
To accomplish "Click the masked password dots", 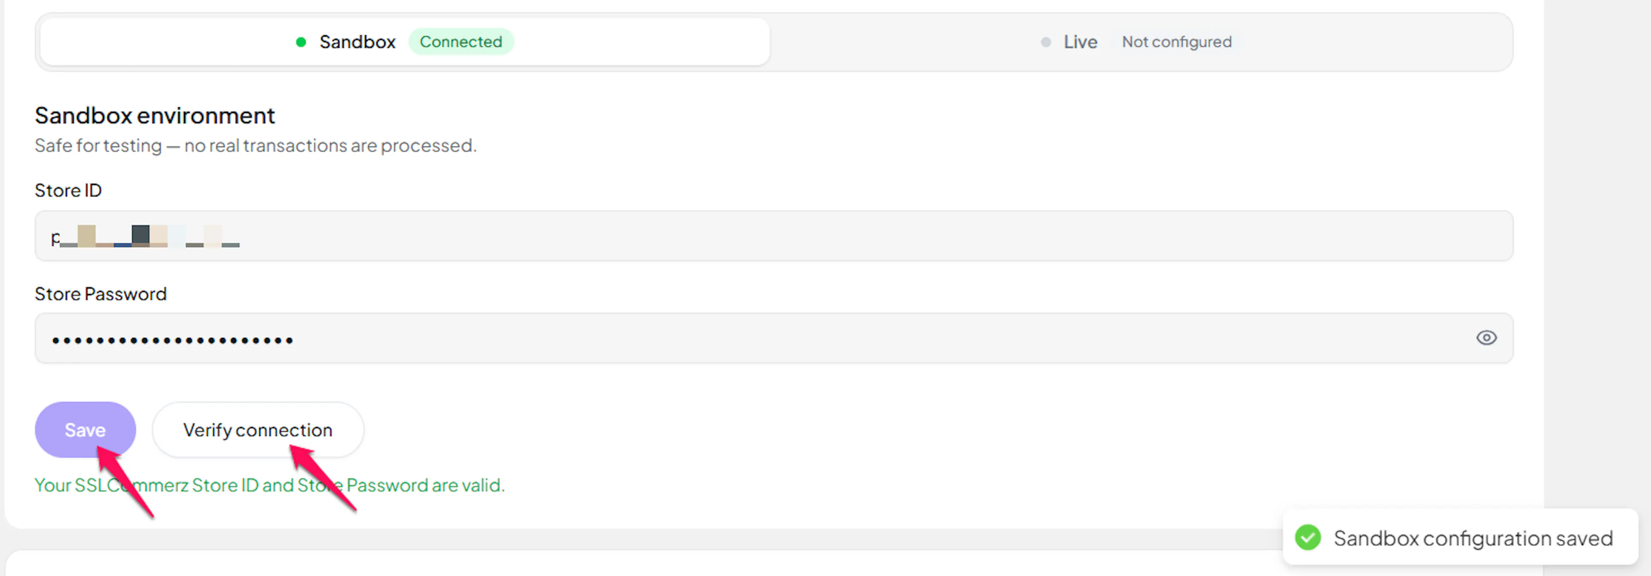I will click(x=172, y=340).
